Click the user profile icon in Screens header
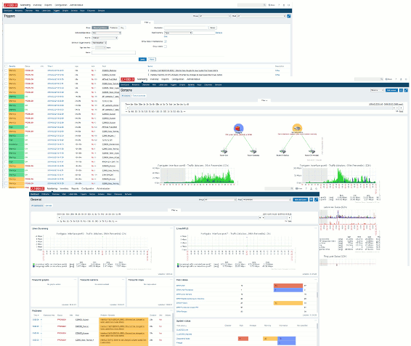 [401, 79]
